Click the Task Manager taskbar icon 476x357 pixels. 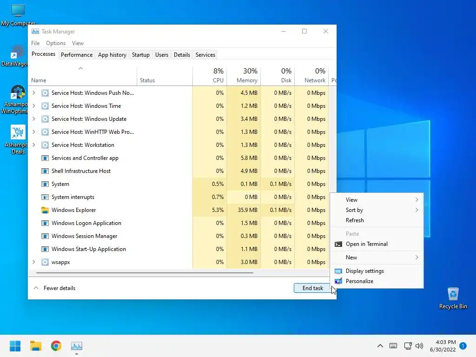pyautogui.click(x=77, y=346)
